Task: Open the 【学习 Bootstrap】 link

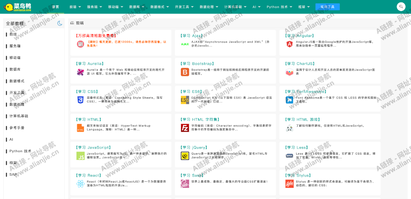Action: pyautogui.click(x=197, y=64)
